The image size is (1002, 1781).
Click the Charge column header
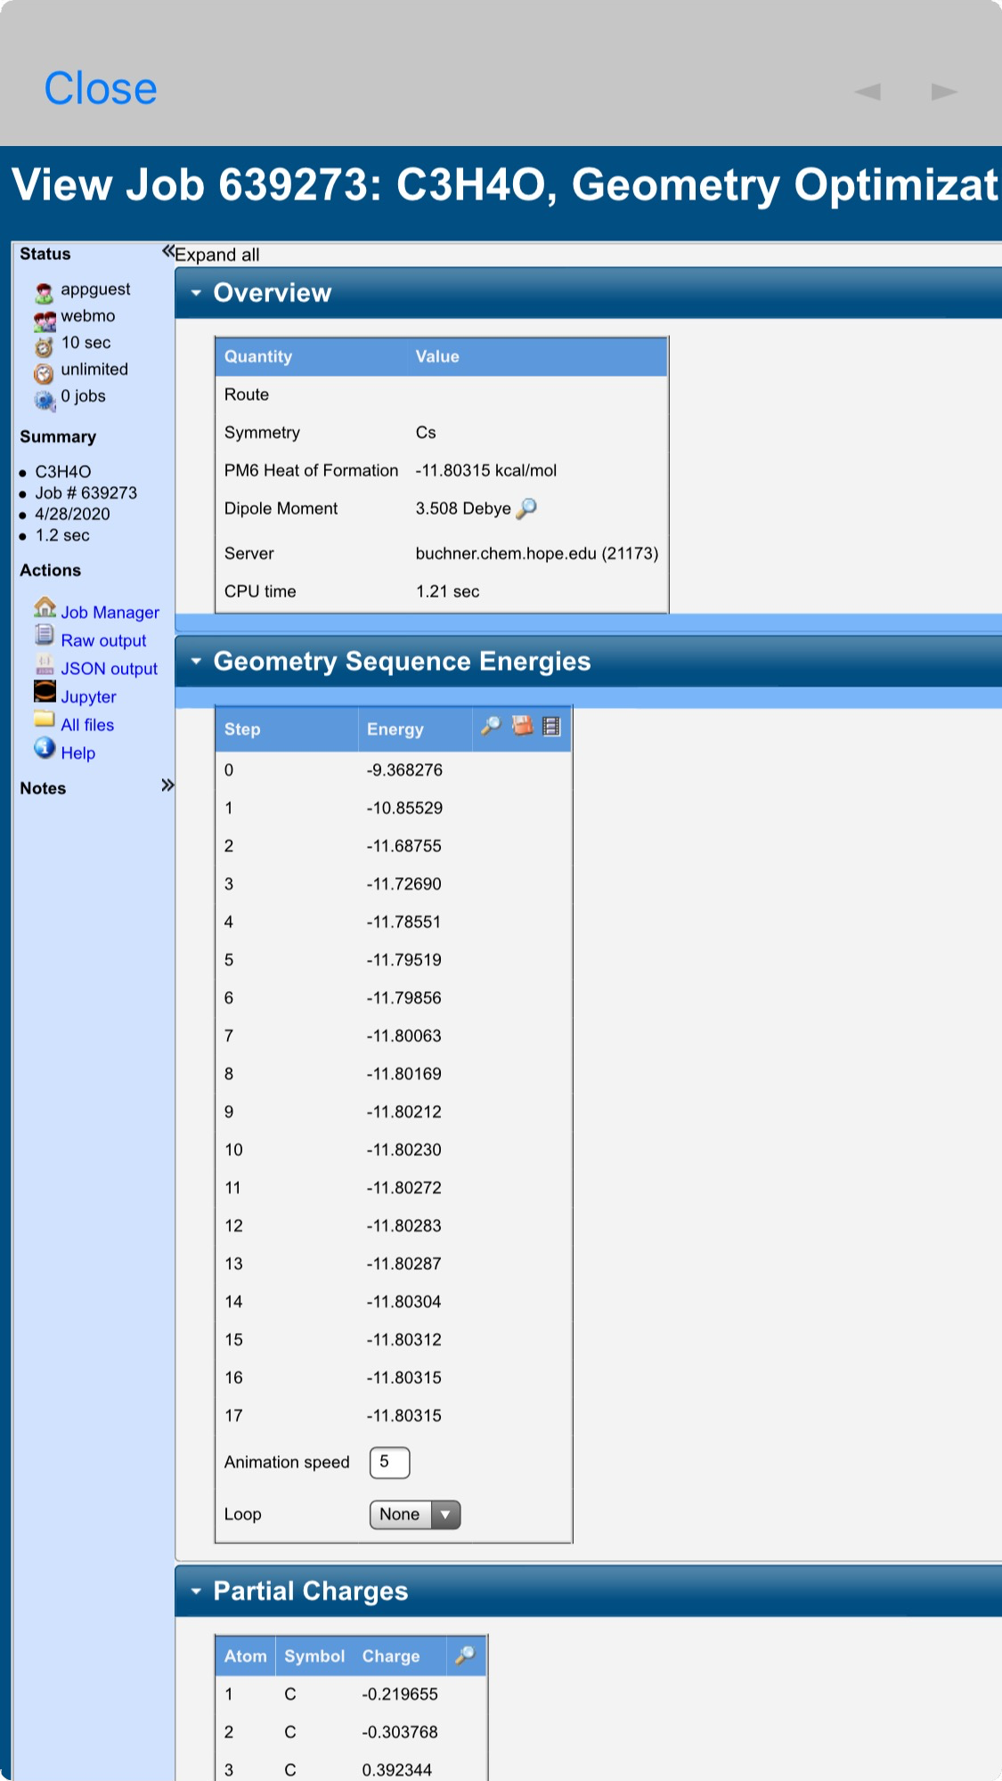[391, 1656]
